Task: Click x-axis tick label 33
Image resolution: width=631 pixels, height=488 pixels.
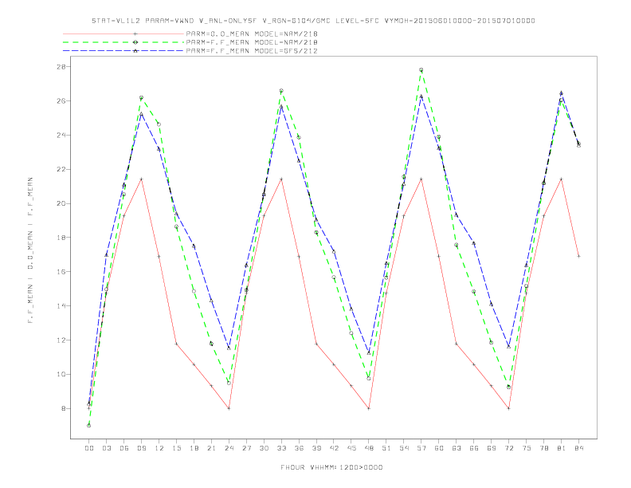Action: click(281, 448)
